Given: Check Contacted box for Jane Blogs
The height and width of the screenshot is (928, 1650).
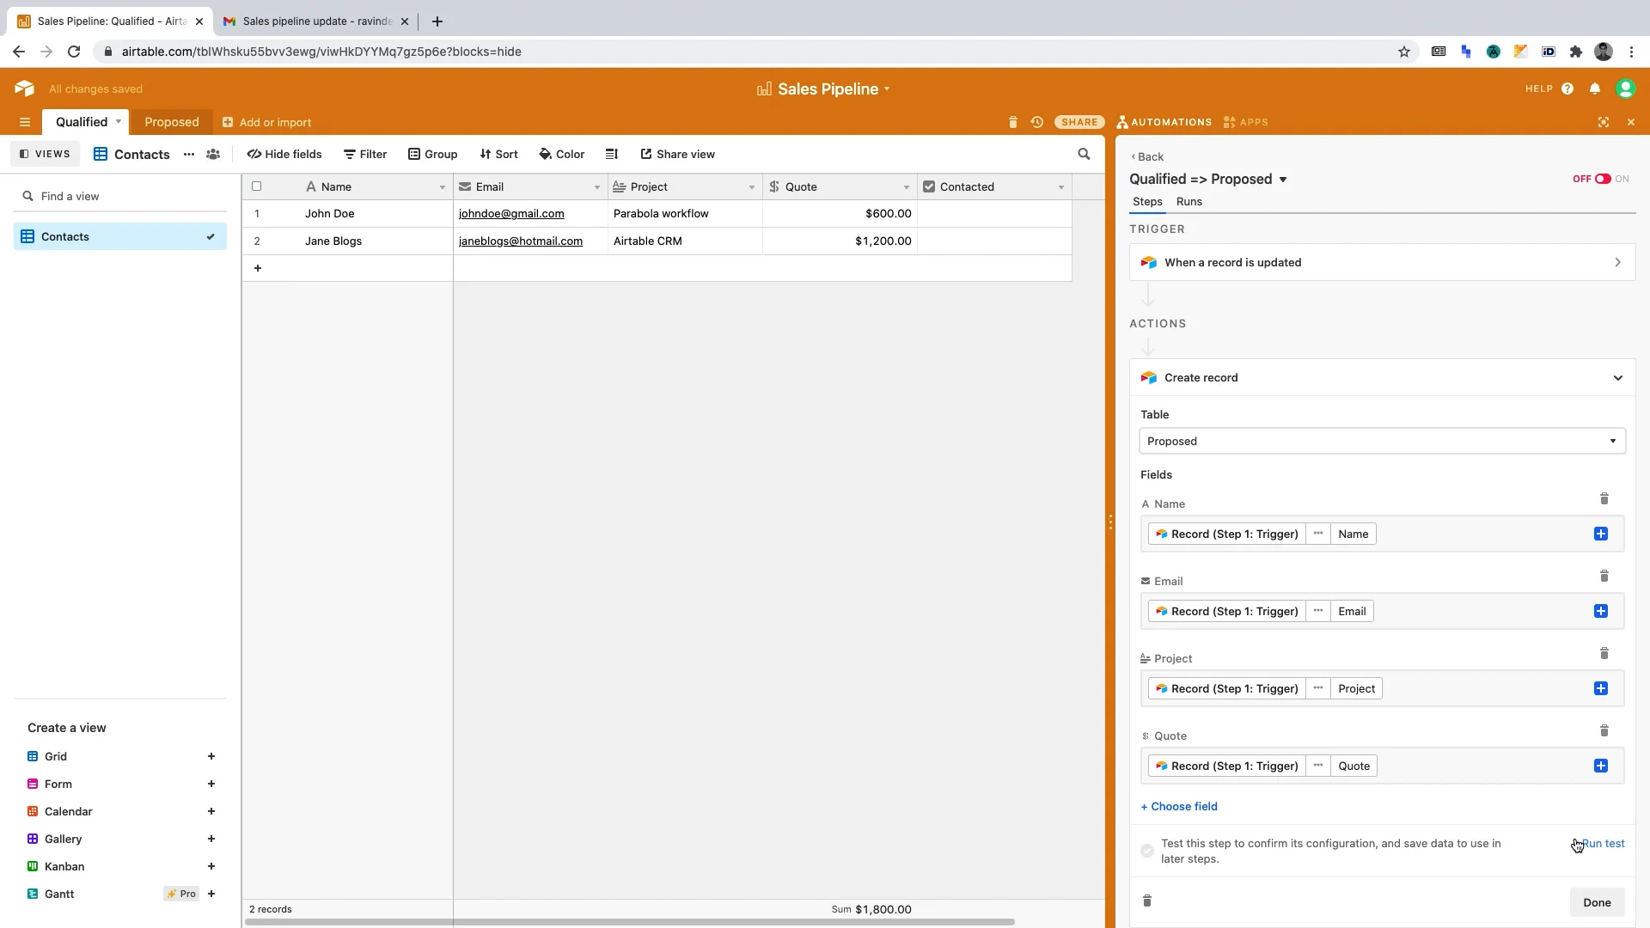Looking at the screenshot, I should (994, 241).
